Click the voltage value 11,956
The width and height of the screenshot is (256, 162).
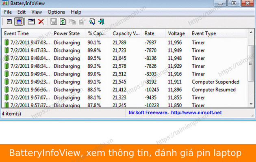(x=175, y=43)
